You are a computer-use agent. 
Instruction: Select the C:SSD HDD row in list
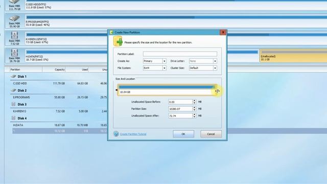(x=59, y=83)
